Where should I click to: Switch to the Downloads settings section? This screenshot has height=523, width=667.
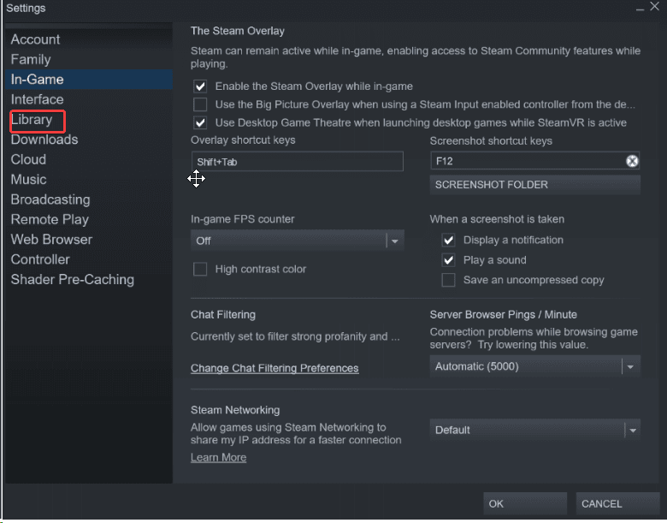(x=44, y=140)
